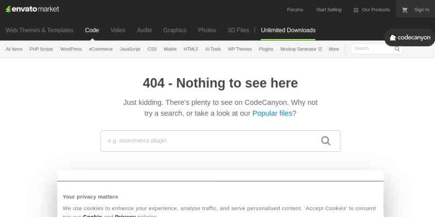Screen dimensions: 435x217
Task: Click the small navbar Search field
Action: click(372, 49)
